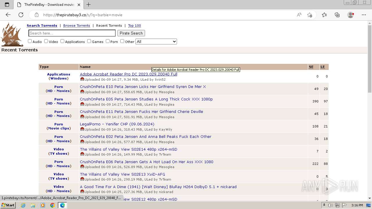Image resolution: width=372 pixels, height=209 pixels.
Task: Sort by SE column header
Action: 311,67
